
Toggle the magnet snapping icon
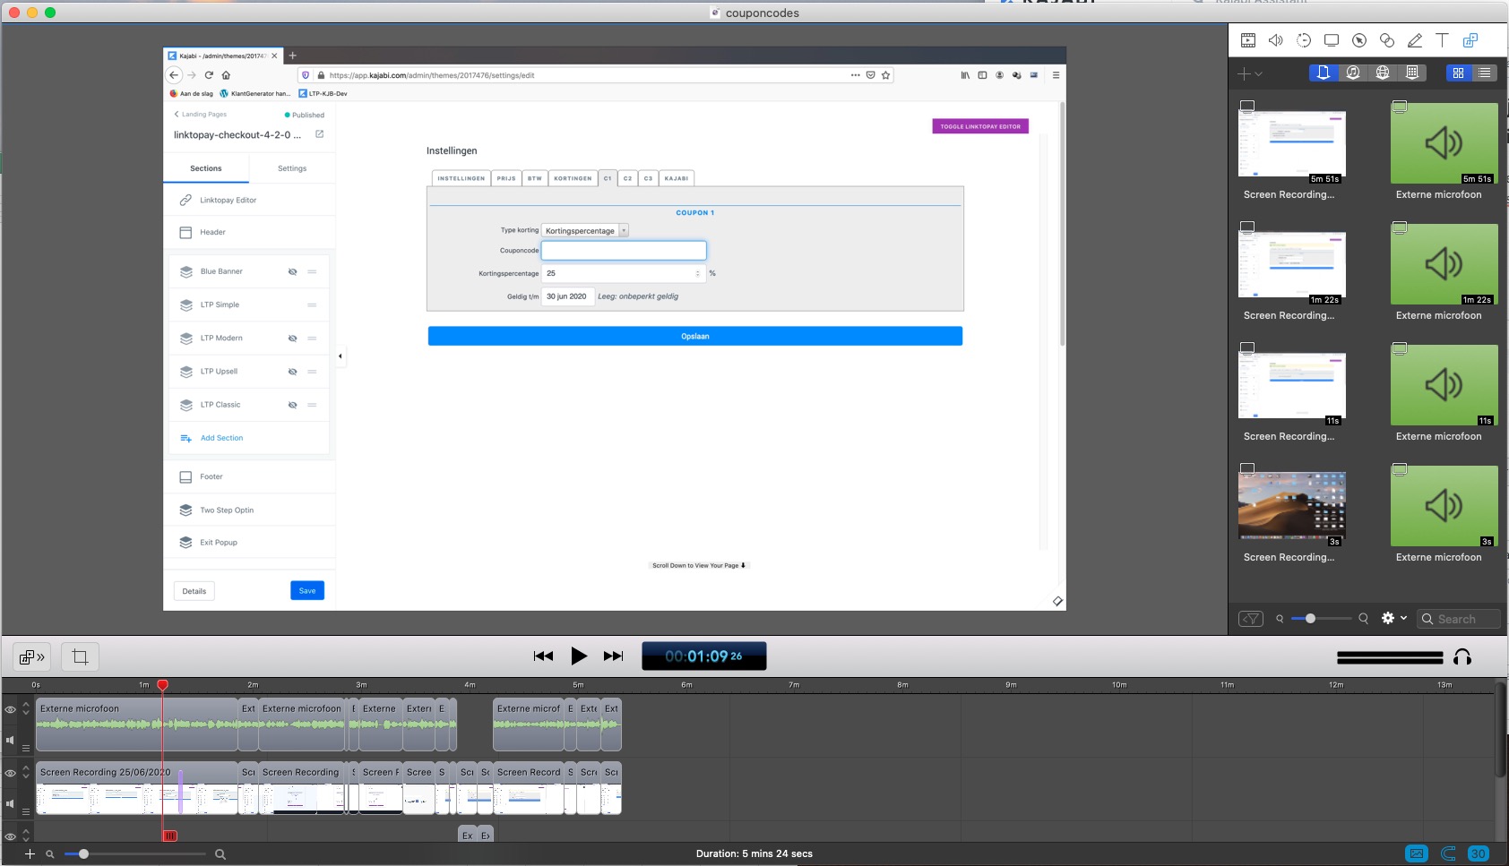click(x=1448, y=853)
